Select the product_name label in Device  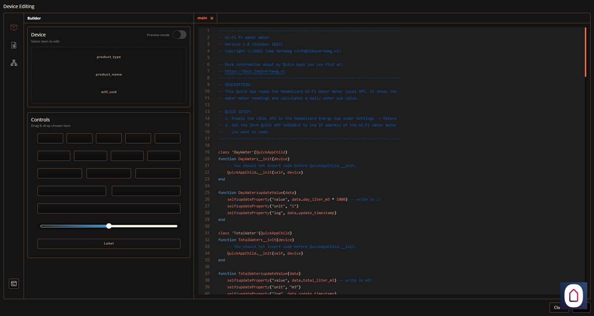[109, 74]
